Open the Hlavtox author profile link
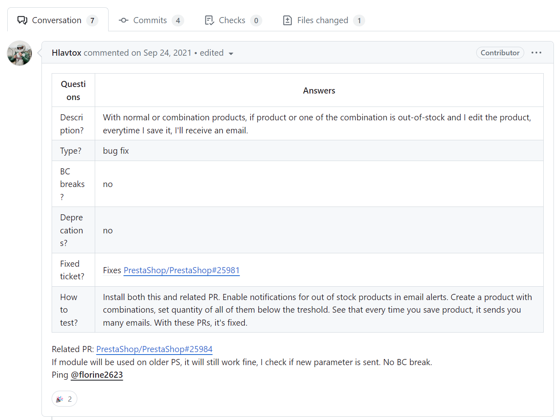Screen dimensions: 560x420 pos(66,53)
